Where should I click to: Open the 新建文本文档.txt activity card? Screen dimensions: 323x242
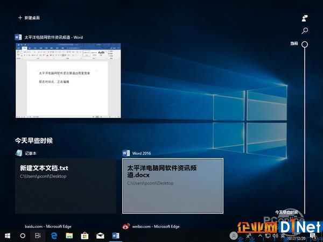[66, 186]
